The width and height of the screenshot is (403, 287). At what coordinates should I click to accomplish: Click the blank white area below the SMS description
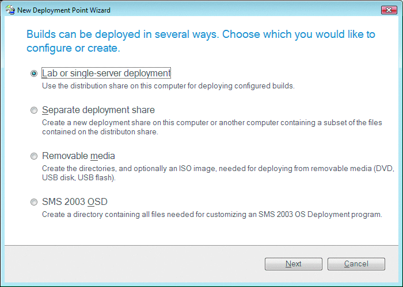[201, 232]
